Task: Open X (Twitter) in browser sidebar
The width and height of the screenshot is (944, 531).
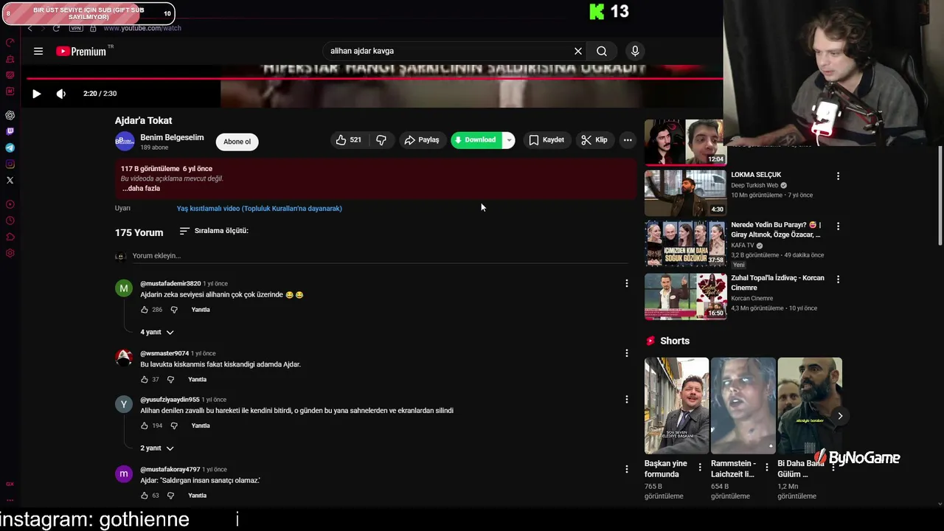Action: pyautogui.click(x=10, y=180)
